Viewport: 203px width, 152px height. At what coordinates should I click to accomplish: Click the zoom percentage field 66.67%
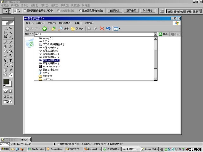(x=5, y=144)
